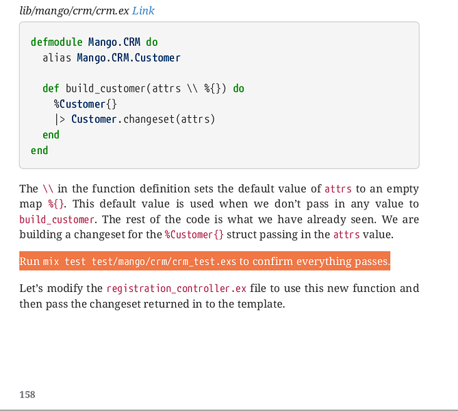
Task: Click the lib/mango/crm/crm.ex file path caption
Action: pyautogui.click(x=74, y=11)
